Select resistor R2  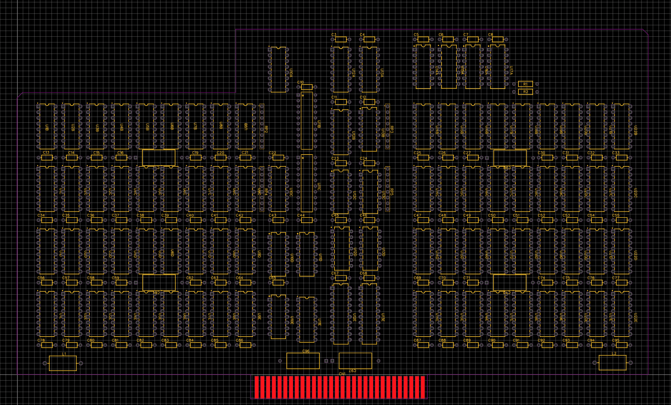(525, 92)
